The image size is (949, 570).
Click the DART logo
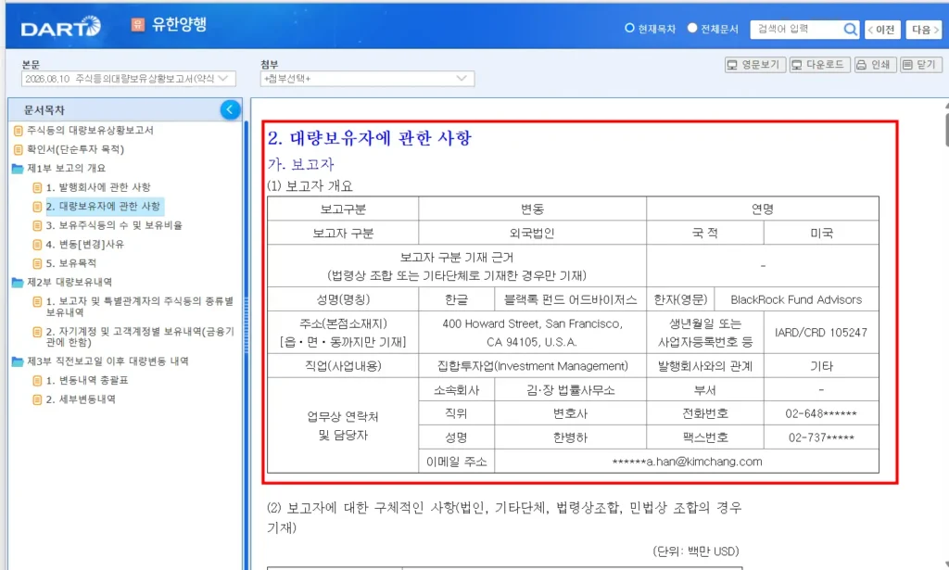61,27
